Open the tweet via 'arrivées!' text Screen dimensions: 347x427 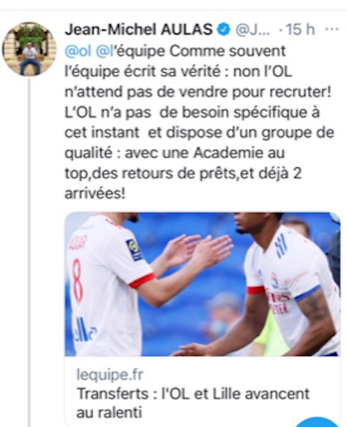tap(95, 194)
